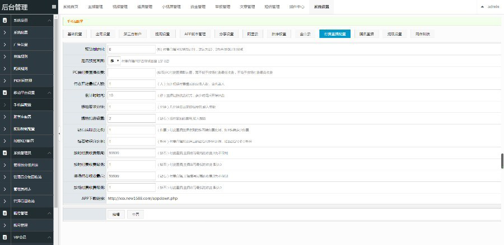This screenshot has width=504, height=245.
Task: Open the admin user dropdown
Action: [x=491, y=7]
